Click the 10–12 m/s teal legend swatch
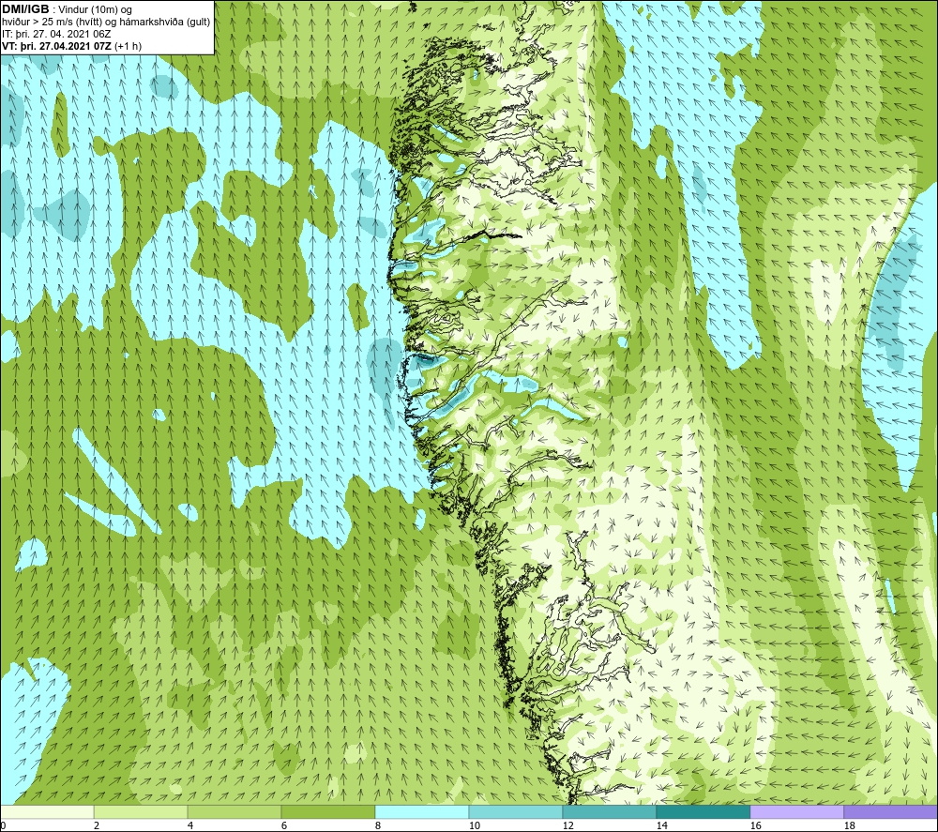Viewport: 938px width, 832px height. click(x=516, y=811)
